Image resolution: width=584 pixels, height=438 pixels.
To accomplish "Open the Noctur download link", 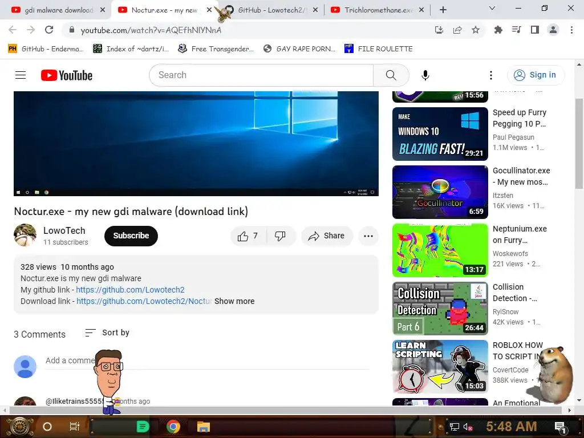I will click(x=144, y=301).
